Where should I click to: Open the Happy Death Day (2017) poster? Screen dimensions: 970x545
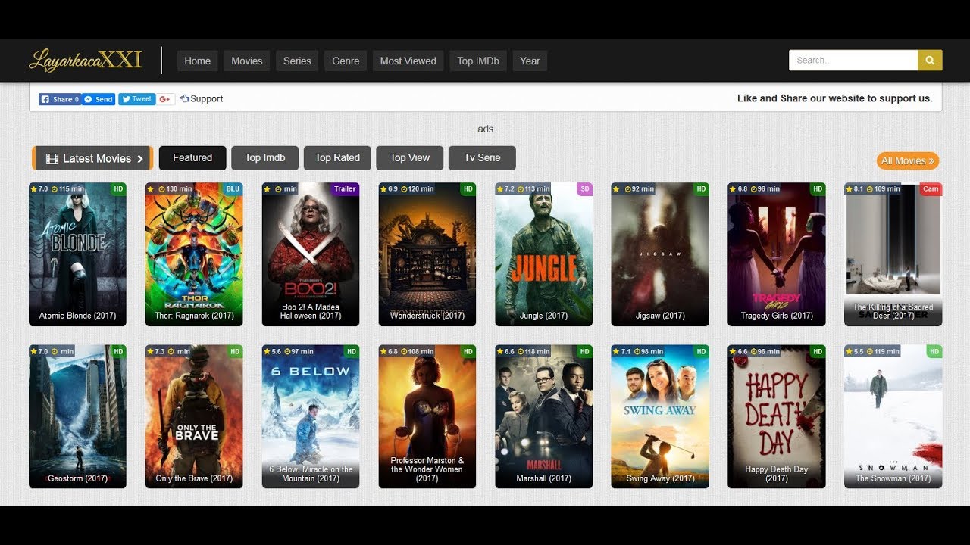777,417
